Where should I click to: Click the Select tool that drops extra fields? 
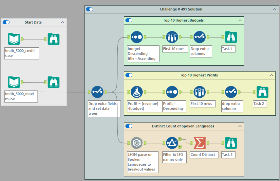point(97,92)
